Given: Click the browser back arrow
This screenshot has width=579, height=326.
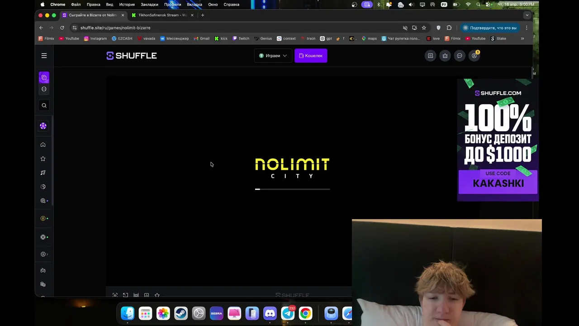Looking at the screenshot, I should 41,28.
